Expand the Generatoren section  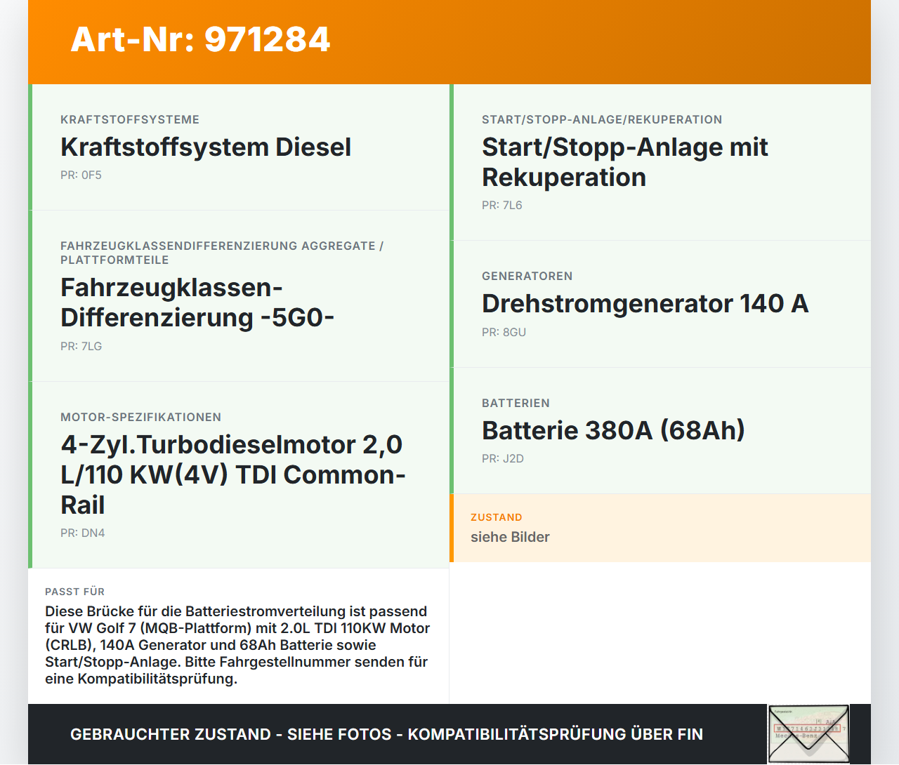527,276
